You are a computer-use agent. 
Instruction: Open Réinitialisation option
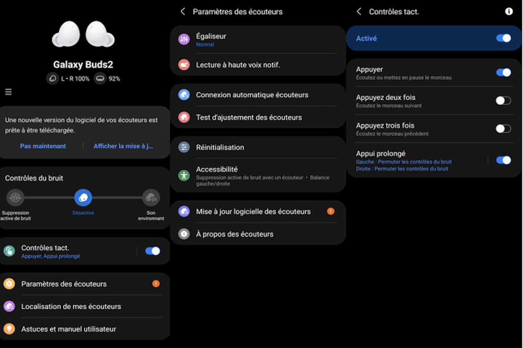[258, 147]
